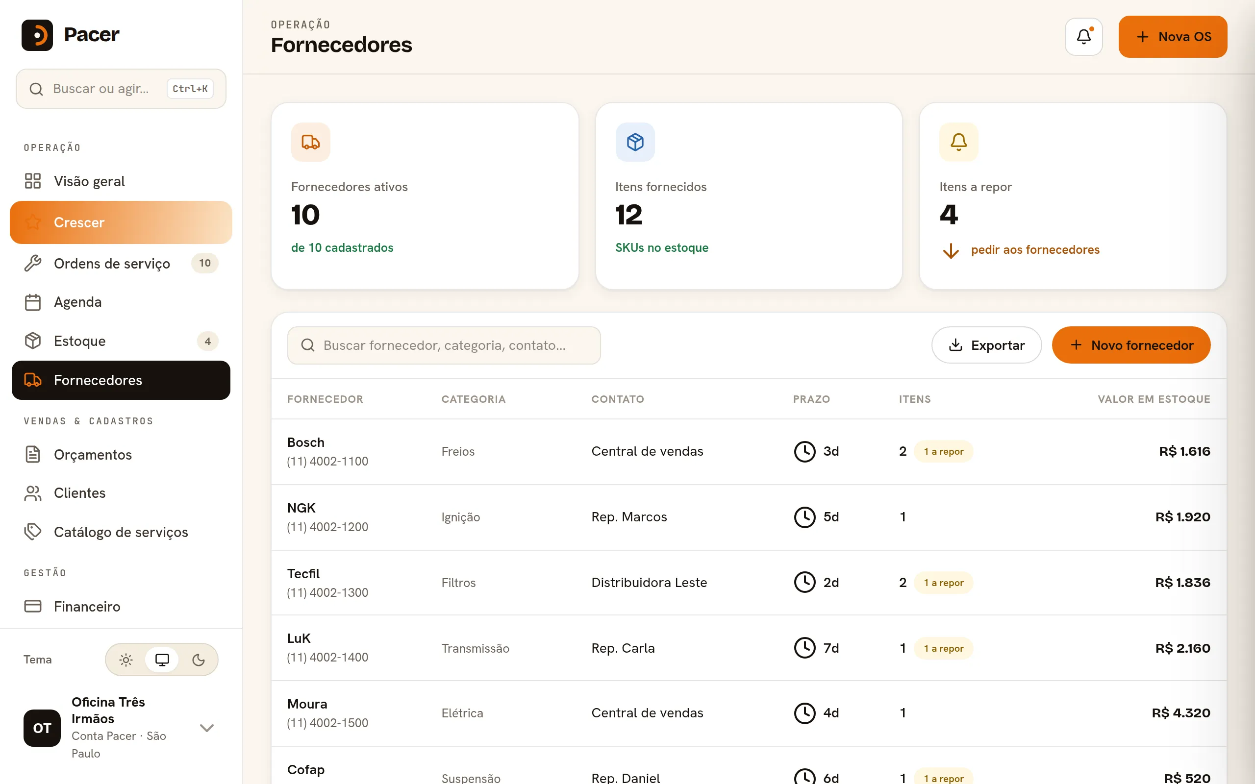The width and height of the screenshot is (1255, 784).
Task: Open Catálogo de serviços
Action: (x=121, y=532)
